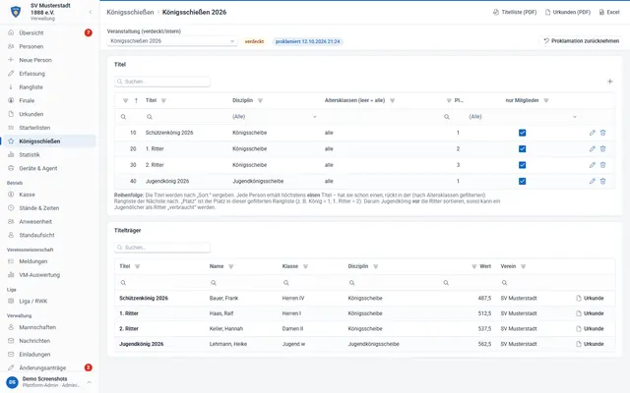Edit the 2. Ritter title row

tap(593, 165)
